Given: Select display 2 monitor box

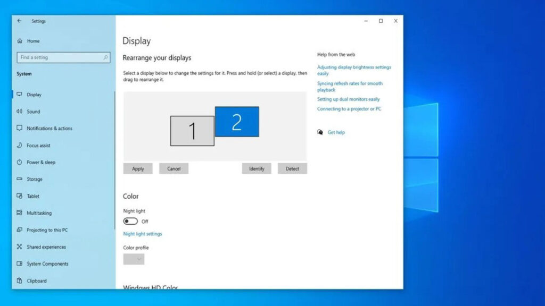Looking at the screenshot, I should (x=237, y=122).
